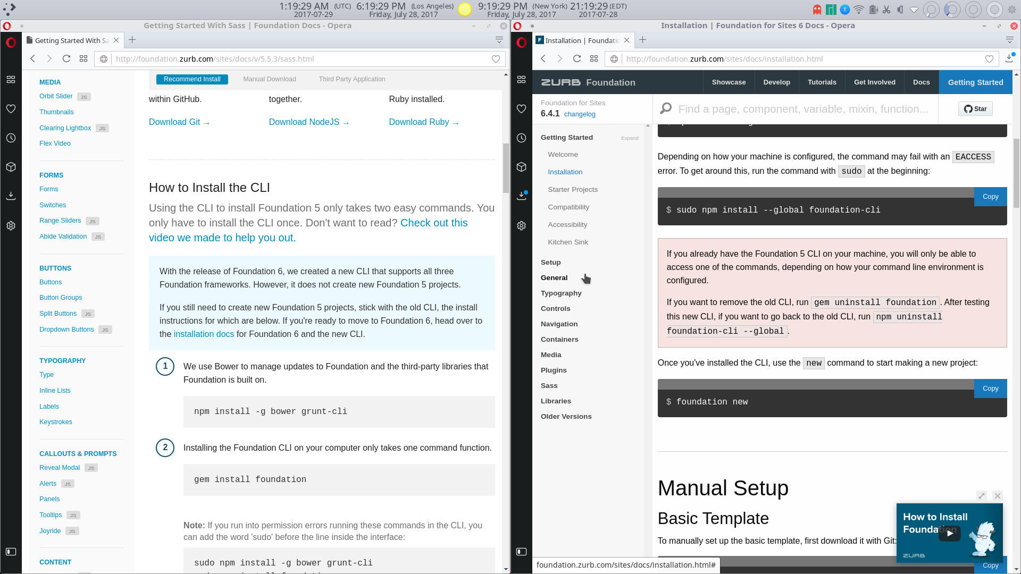This screenshot has height=574, width=1021.
Task: Bookmark the Installation page with heart icon
Action: point(989,59)
